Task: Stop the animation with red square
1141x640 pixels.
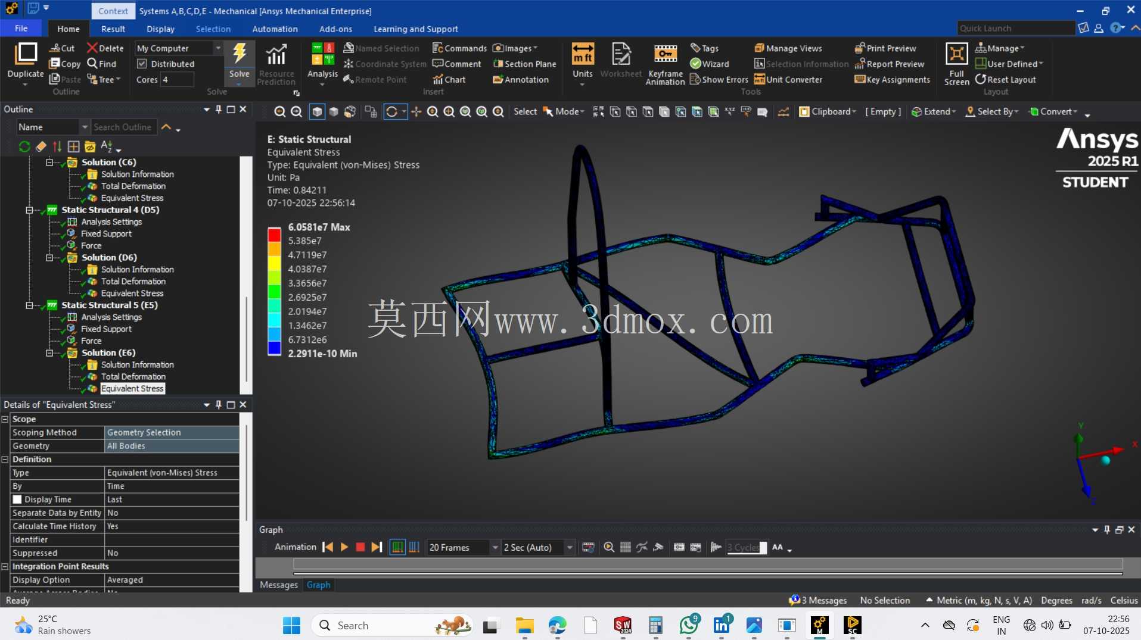Action: pos(360,547)
